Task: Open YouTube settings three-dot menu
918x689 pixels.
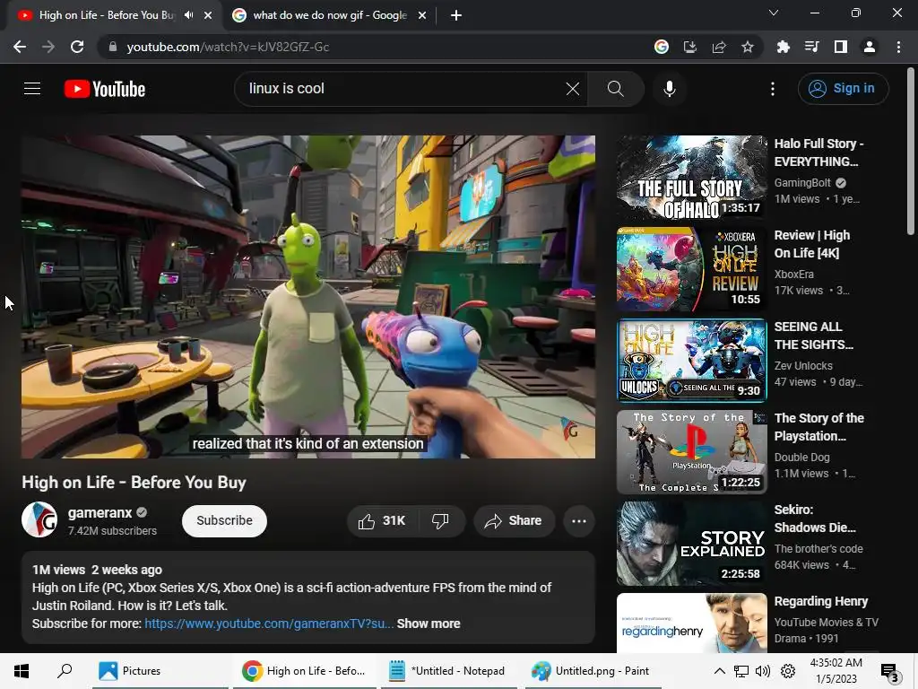Action: 773,89
